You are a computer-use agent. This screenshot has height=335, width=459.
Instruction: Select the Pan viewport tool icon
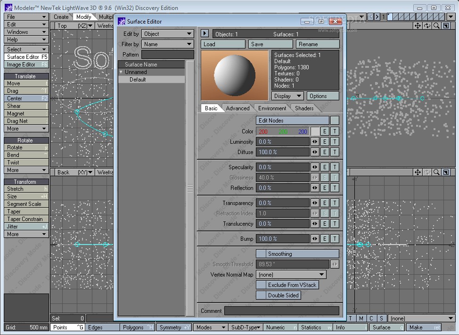click(417, 26)
